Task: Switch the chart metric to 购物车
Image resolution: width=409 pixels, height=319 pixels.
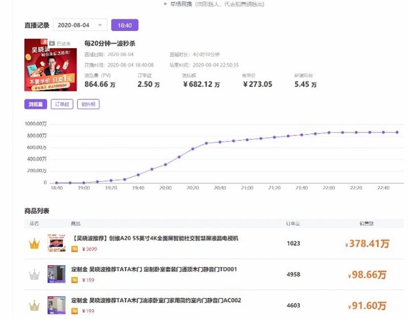Action: click(x=88, y=104)
